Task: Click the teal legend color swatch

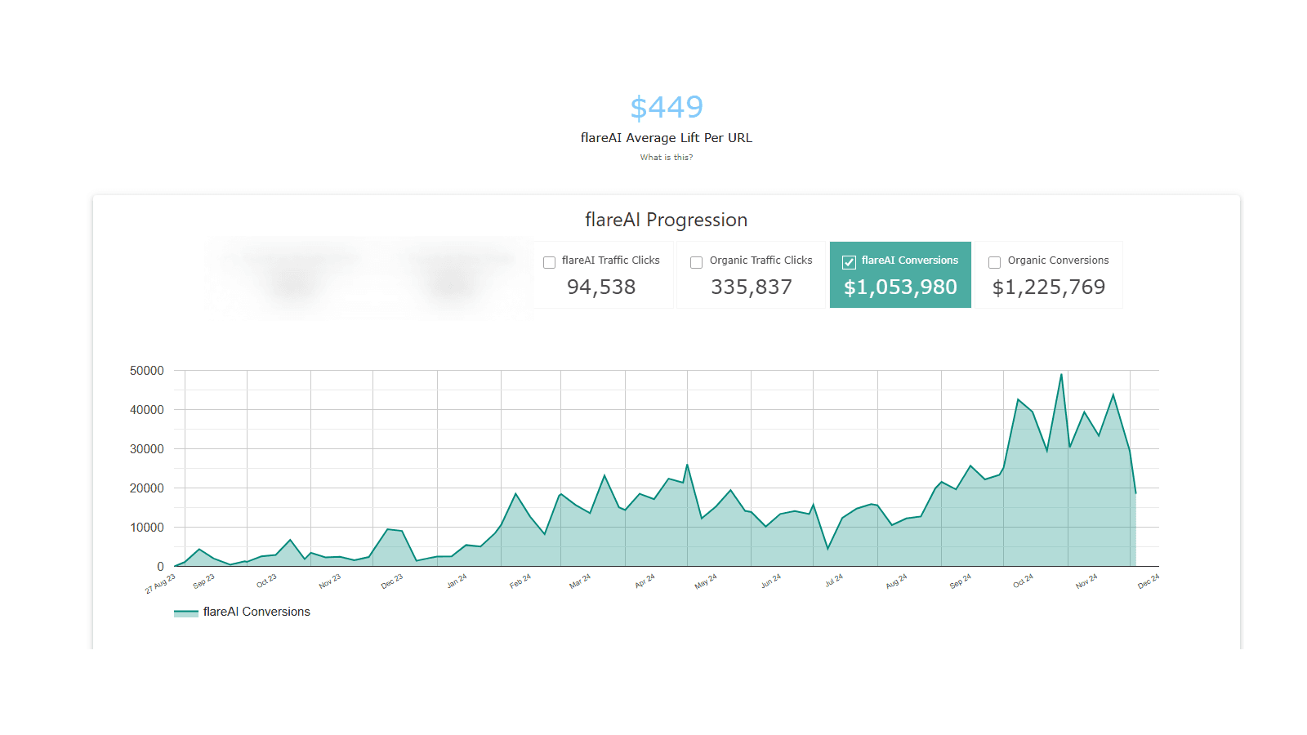Action: [185, 612]
